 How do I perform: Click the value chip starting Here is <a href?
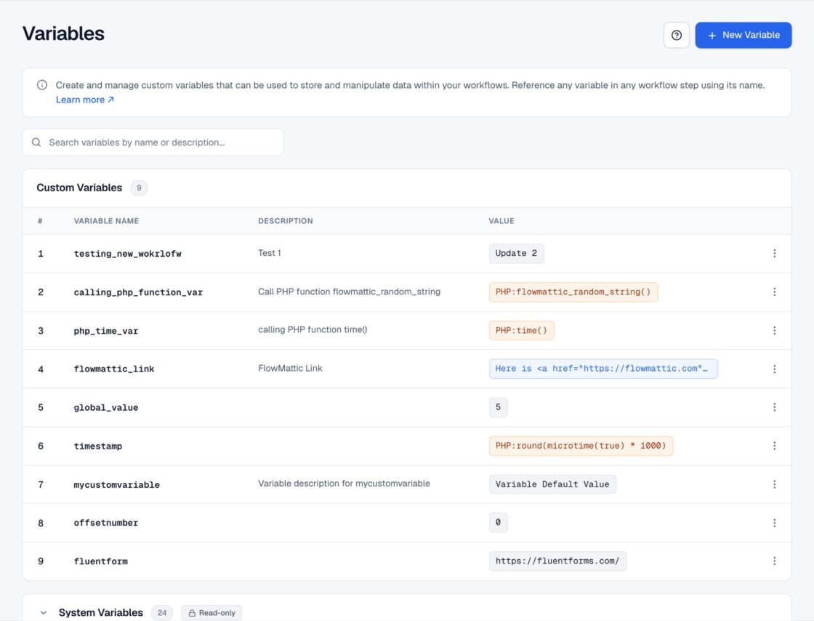(603, 369)
